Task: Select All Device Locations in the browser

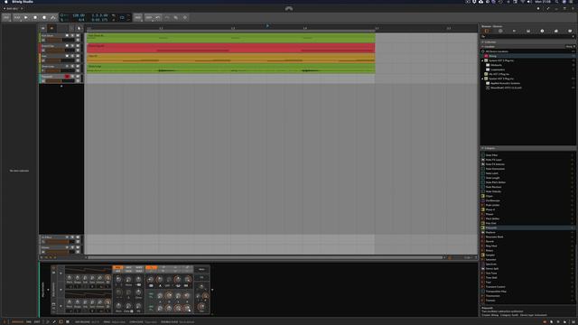Action: (527, 51)
